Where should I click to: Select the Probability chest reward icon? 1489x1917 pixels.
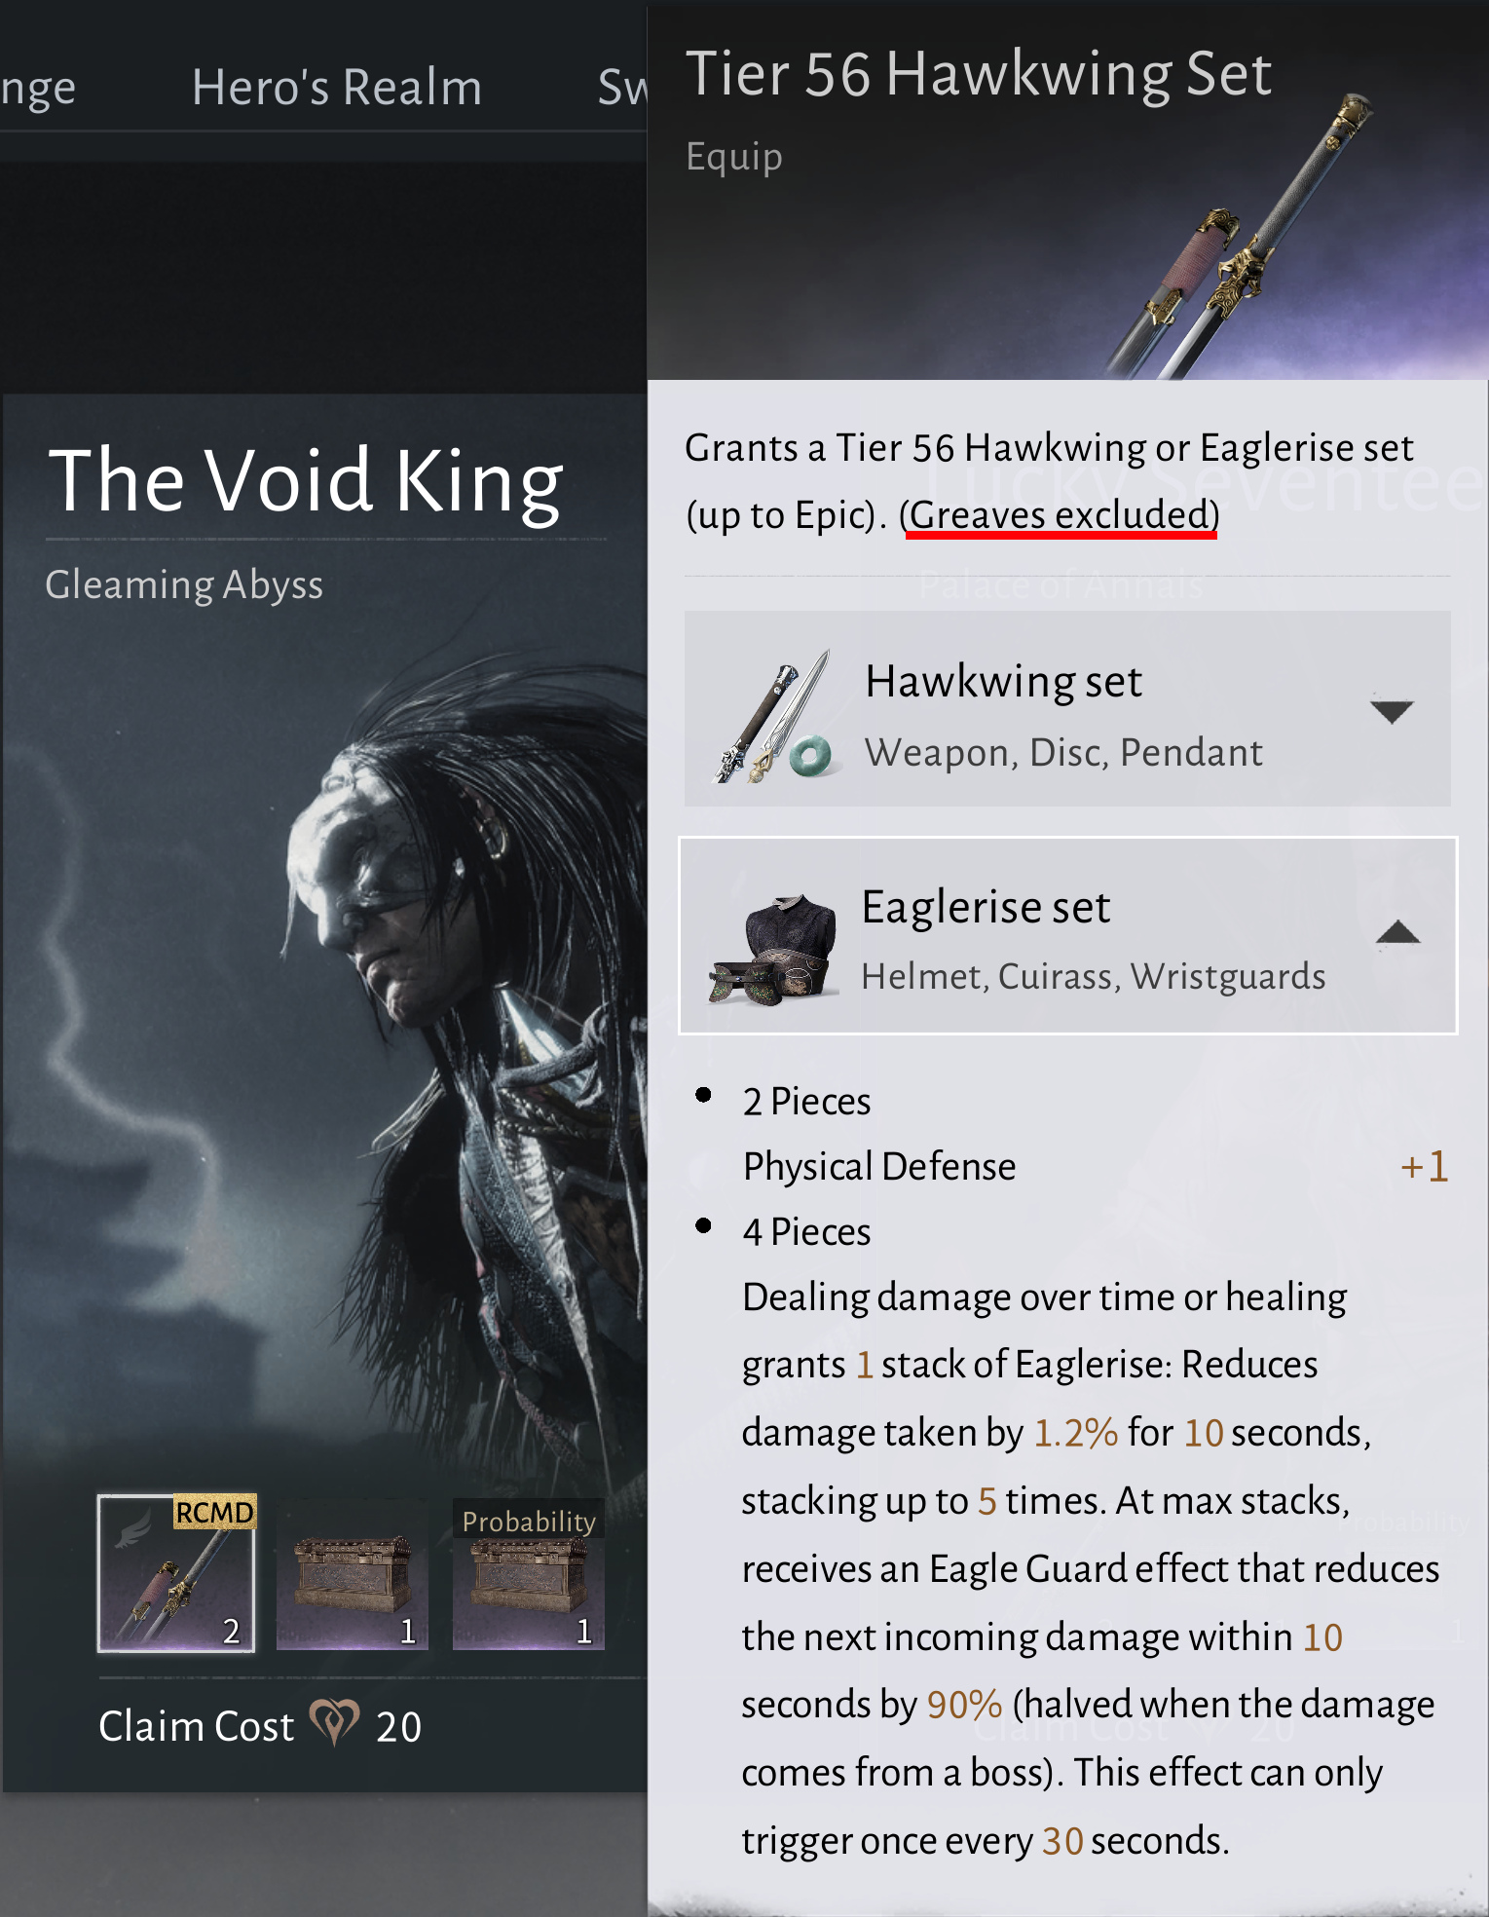click(x=529, y=1574)
